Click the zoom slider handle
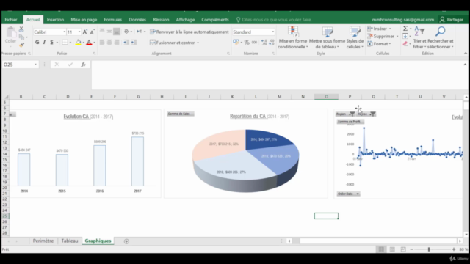The image size is (470, 264). tap(429, 249)
